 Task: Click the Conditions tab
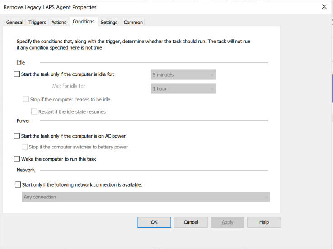point(84,22)
